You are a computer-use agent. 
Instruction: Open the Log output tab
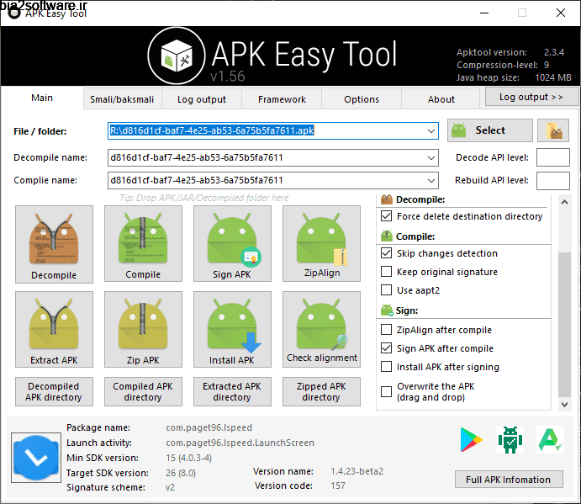tap(202, 99)
